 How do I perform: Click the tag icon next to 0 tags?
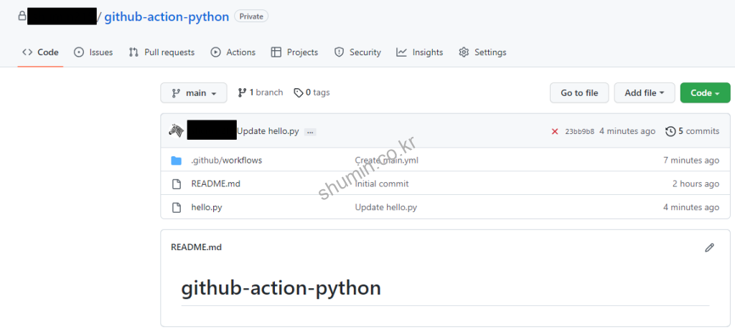click(298, 93)
